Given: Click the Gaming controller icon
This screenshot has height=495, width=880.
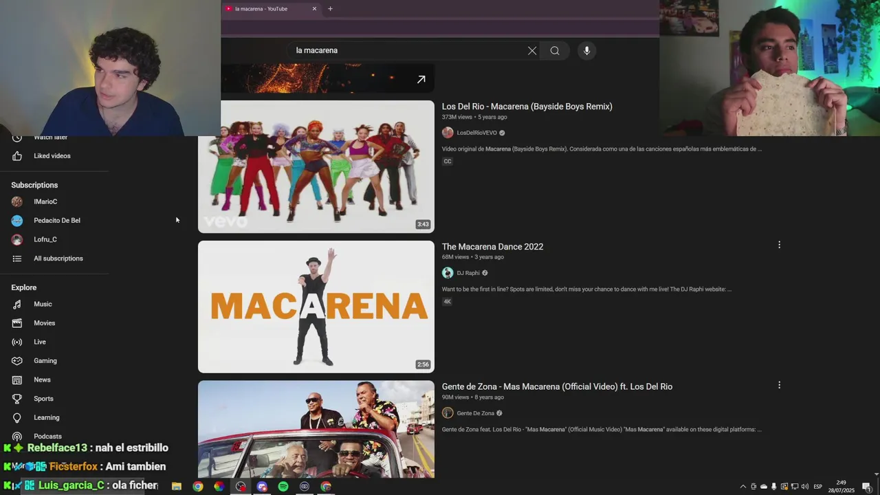Looking at the screenshot, I should (17, 361).
